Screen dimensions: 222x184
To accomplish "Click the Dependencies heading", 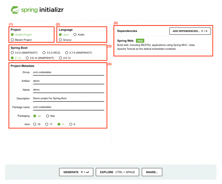I will click(127, 31).
